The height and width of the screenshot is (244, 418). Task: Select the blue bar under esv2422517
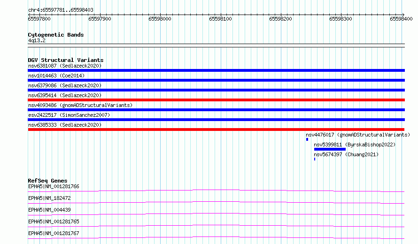pos(216,120)
